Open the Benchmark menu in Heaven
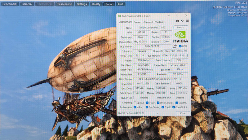 [10, 4]
